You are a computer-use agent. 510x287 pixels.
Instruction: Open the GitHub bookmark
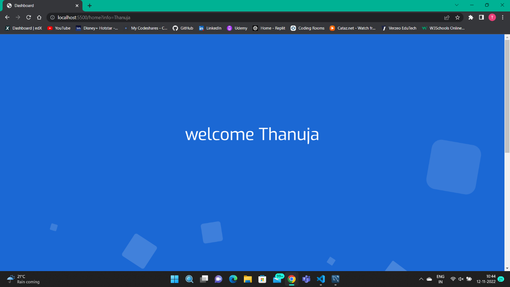point(183,28)
